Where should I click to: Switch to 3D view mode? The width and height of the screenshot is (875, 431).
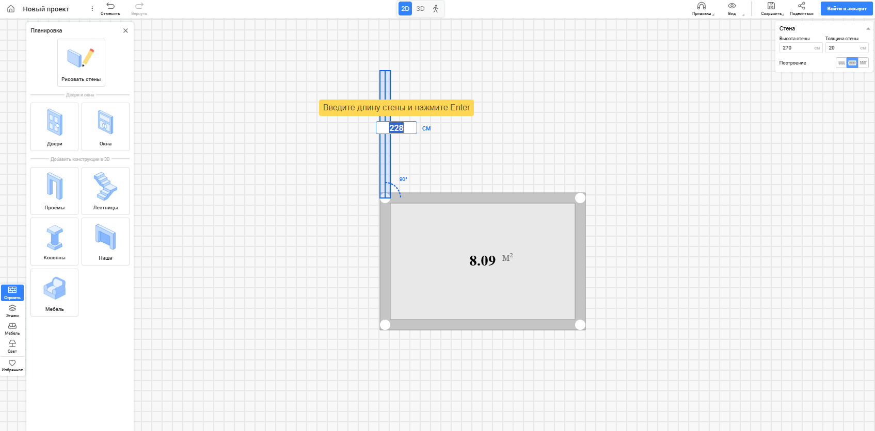(420, 9)
